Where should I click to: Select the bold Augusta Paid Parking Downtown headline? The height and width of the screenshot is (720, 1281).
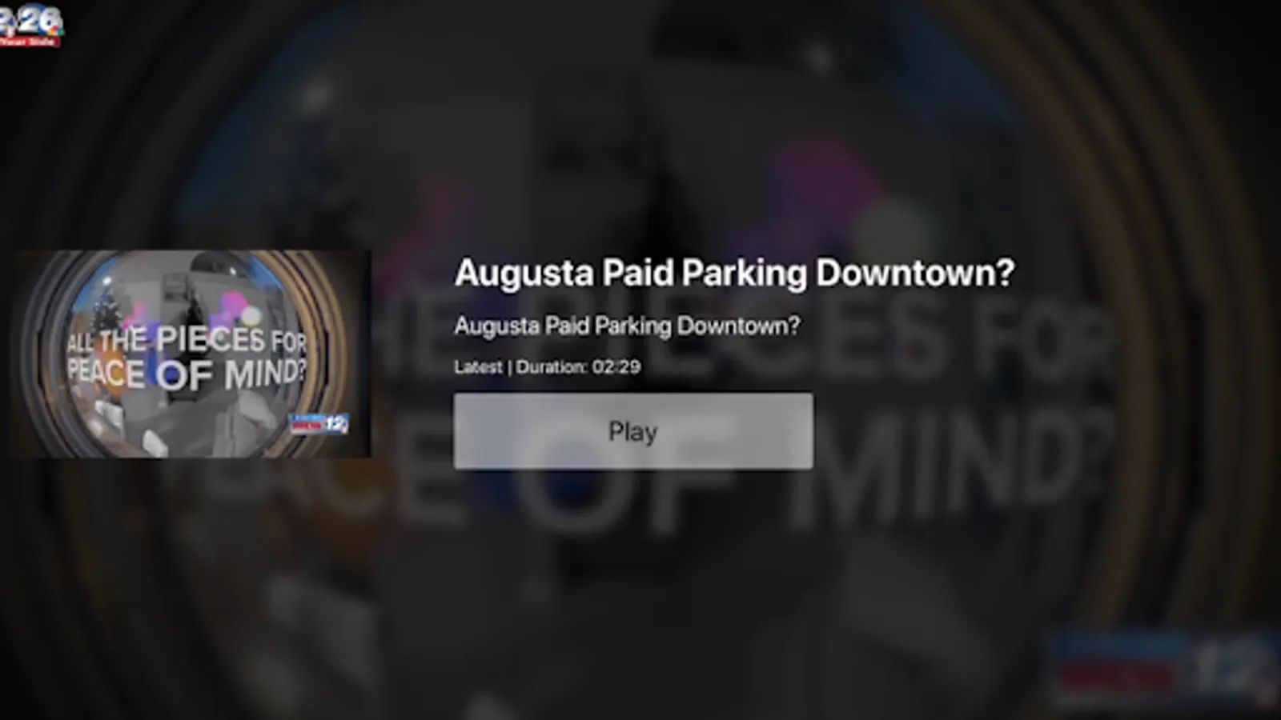(734, 273)
